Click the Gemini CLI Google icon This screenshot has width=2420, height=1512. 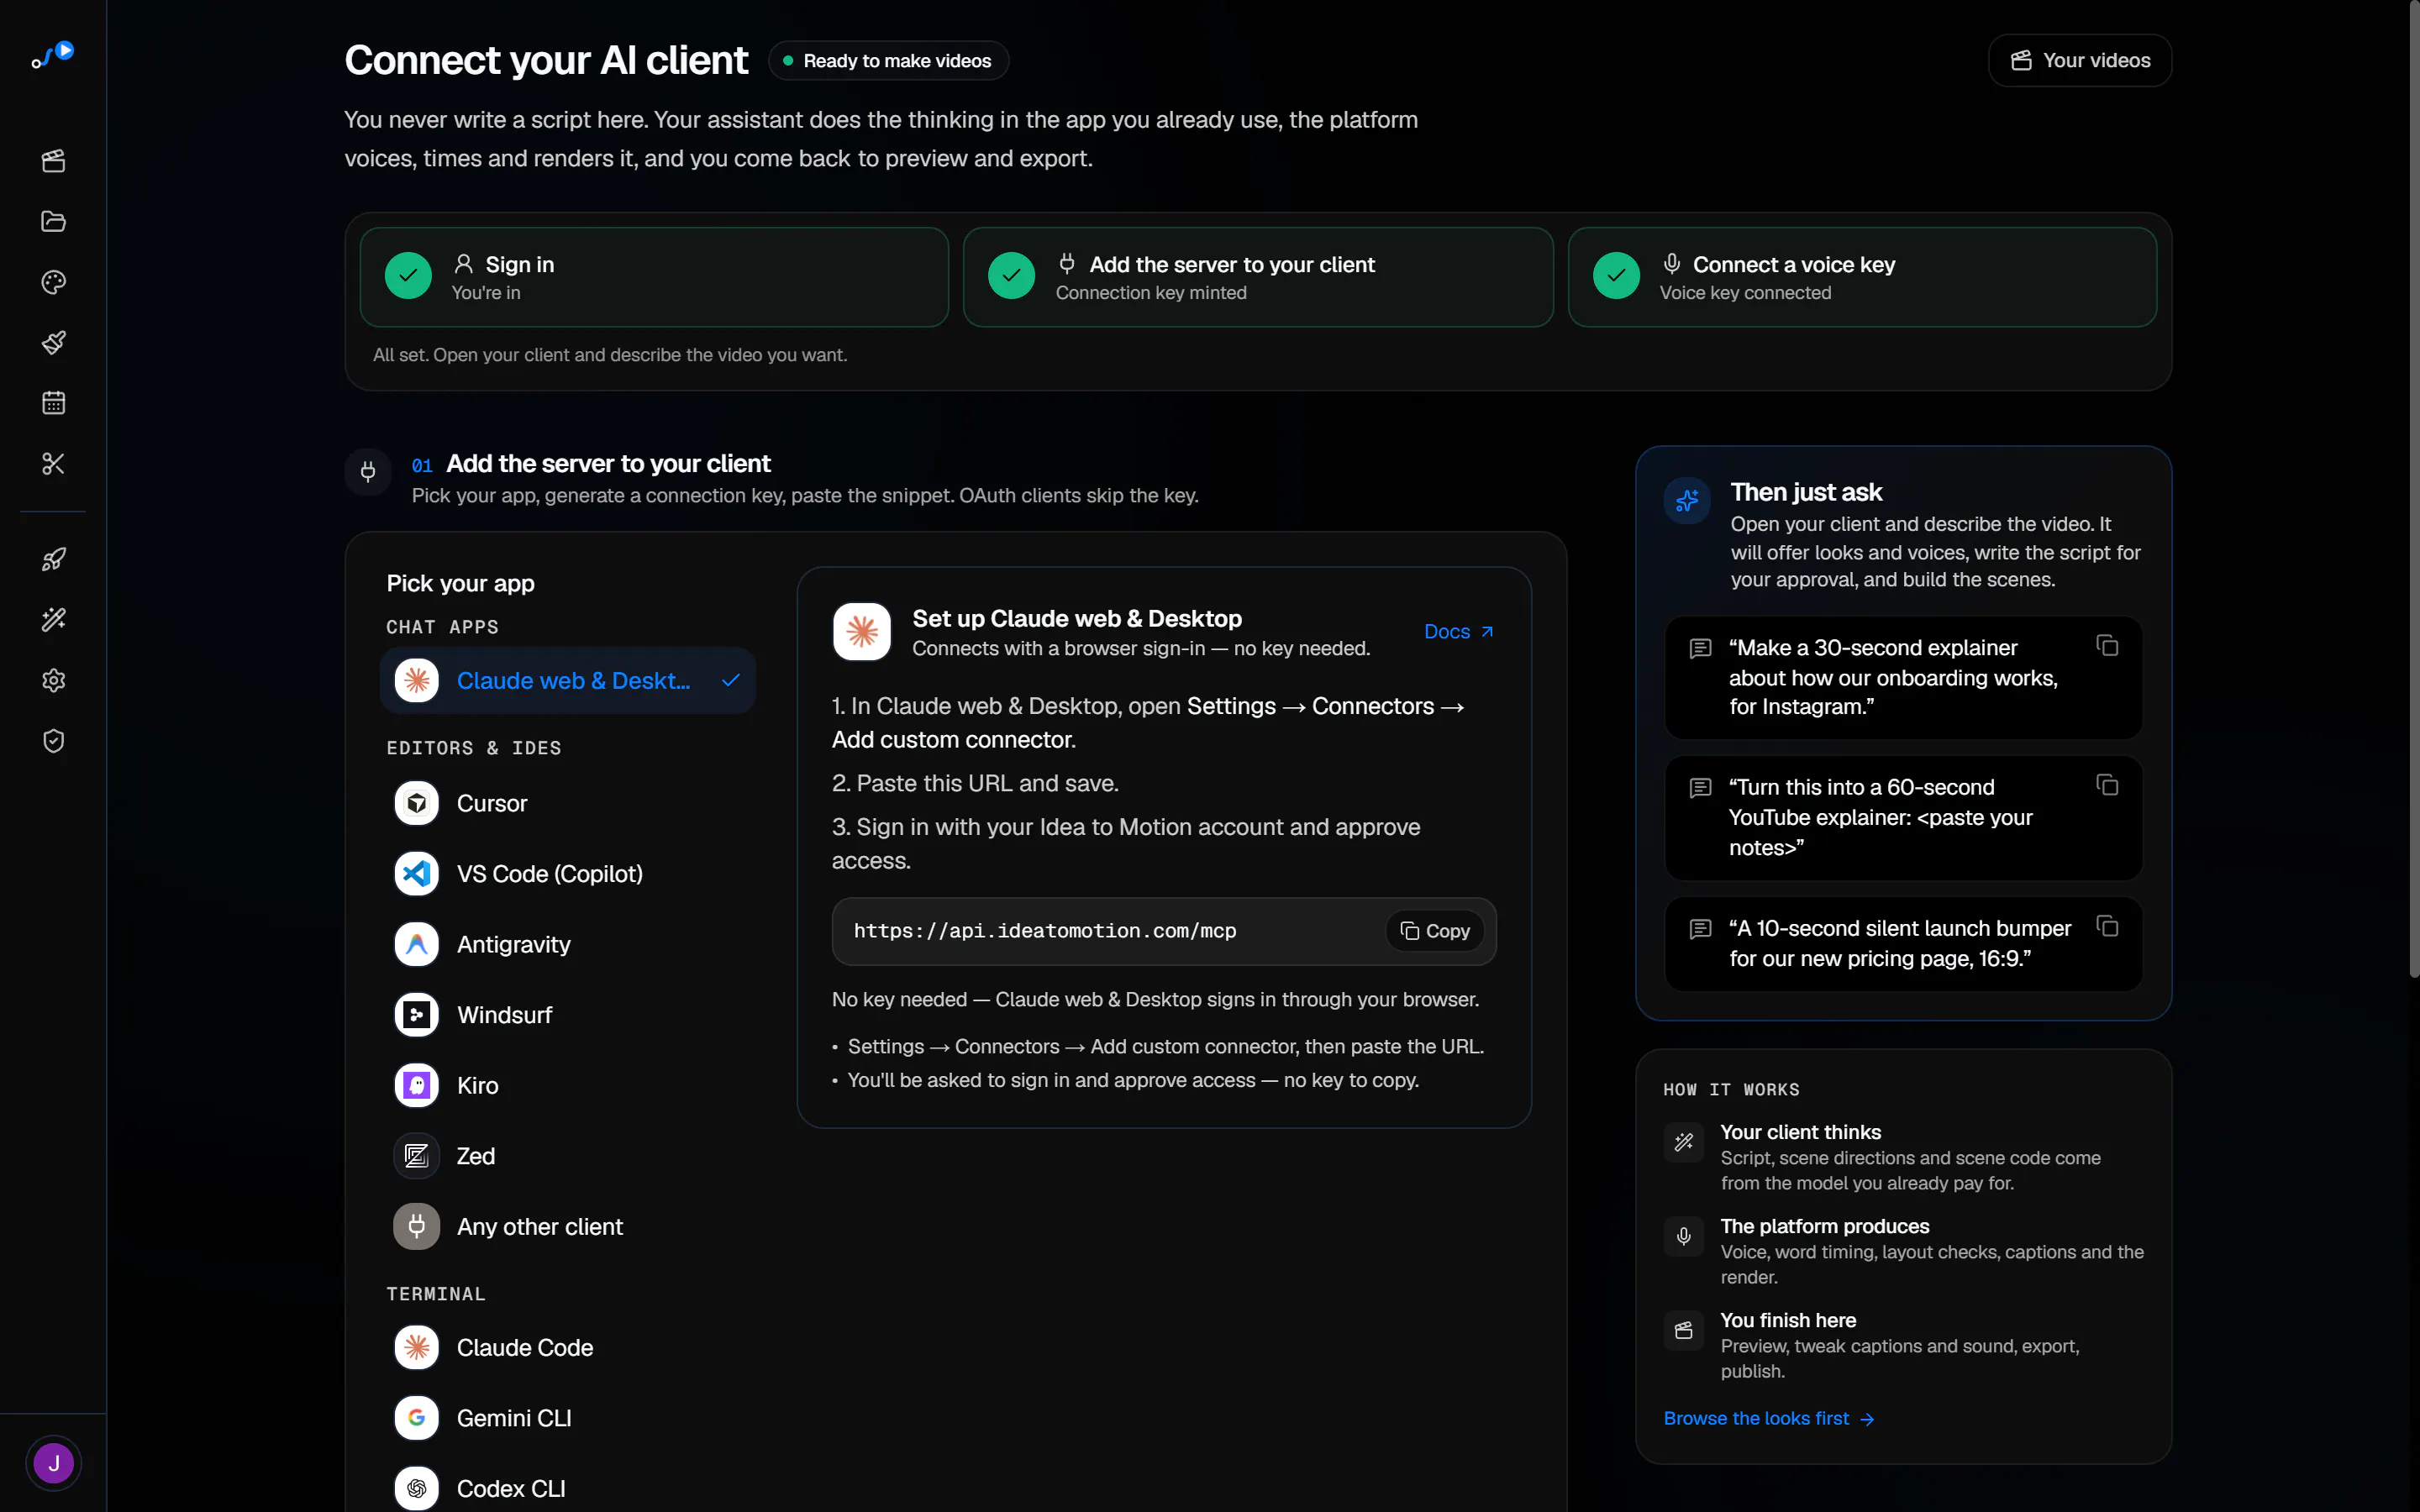pos(417,1418)
